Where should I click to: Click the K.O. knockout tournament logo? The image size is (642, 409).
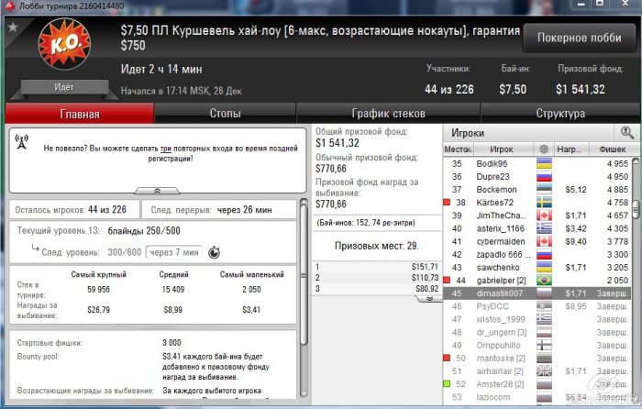tap(64, 44)
